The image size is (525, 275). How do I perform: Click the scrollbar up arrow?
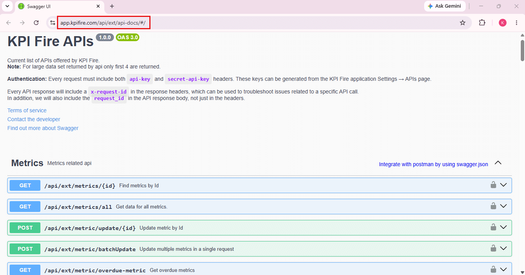click(522, 35)
